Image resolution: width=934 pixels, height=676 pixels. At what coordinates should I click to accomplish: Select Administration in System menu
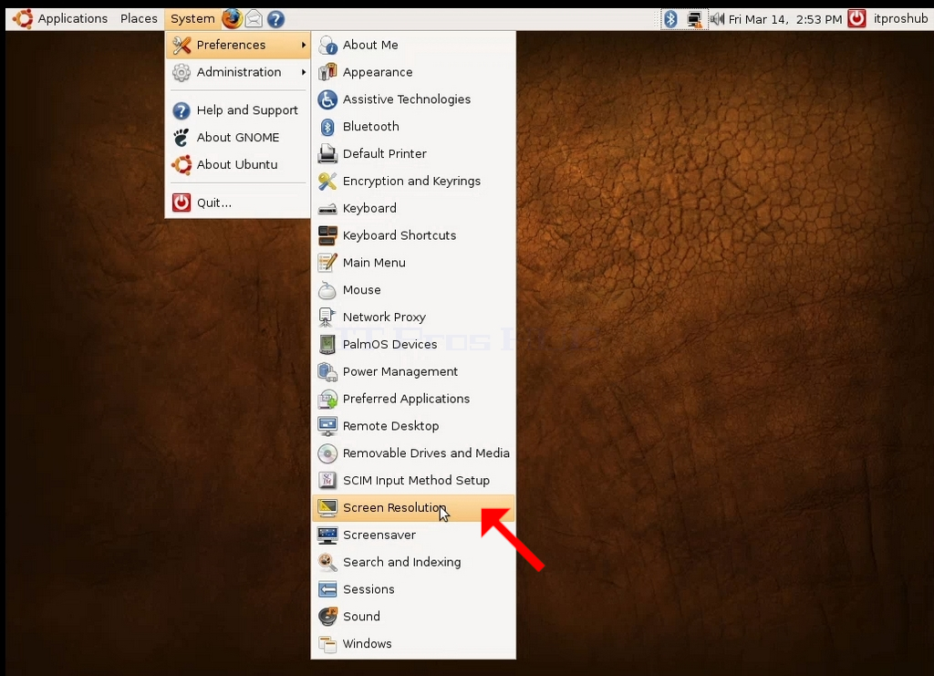click(x=238, y=72)
